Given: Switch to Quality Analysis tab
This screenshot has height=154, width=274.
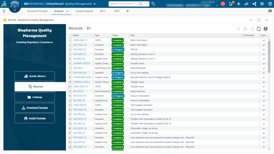Looking at the screenshot, I should [84, 11].
